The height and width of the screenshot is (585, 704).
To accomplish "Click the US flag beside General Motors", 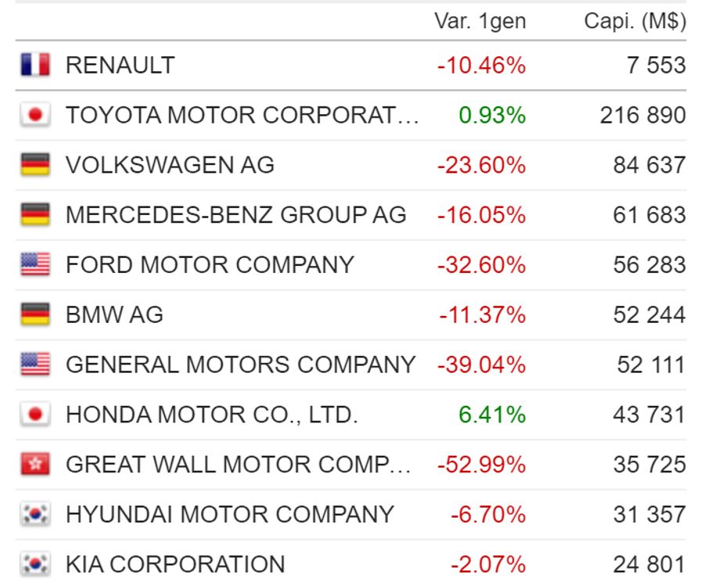I will click(x=35, y=364).
